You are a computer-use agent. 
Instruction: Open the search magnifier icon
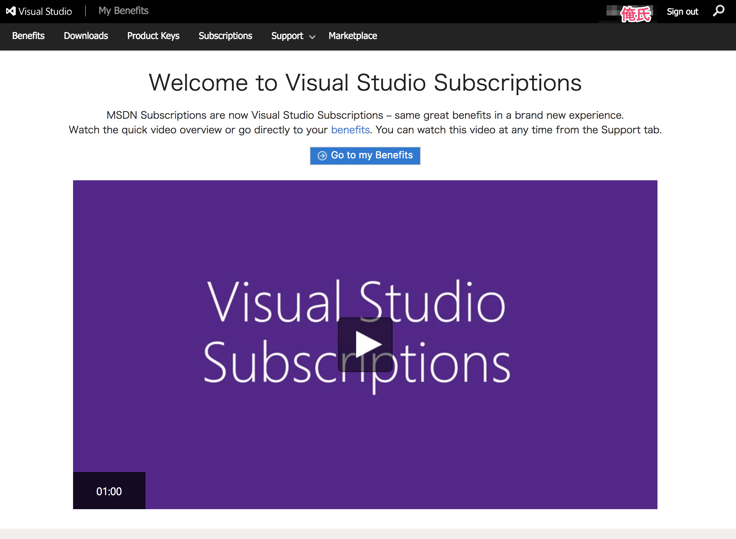click(x=719, y=11)
